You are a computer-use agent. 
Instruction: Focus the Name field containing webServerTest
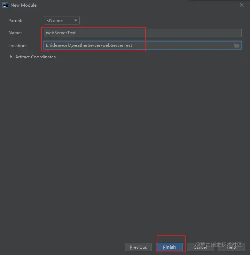point(143,33)
